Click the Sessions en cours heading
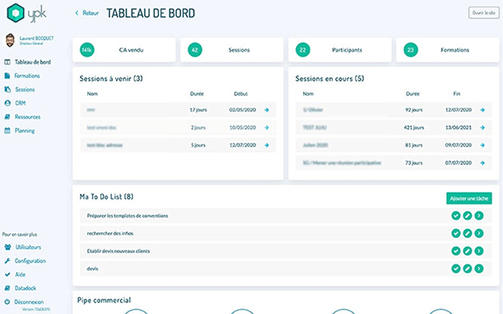Screen dimensions: 503x314 click(x=330, y=78)
